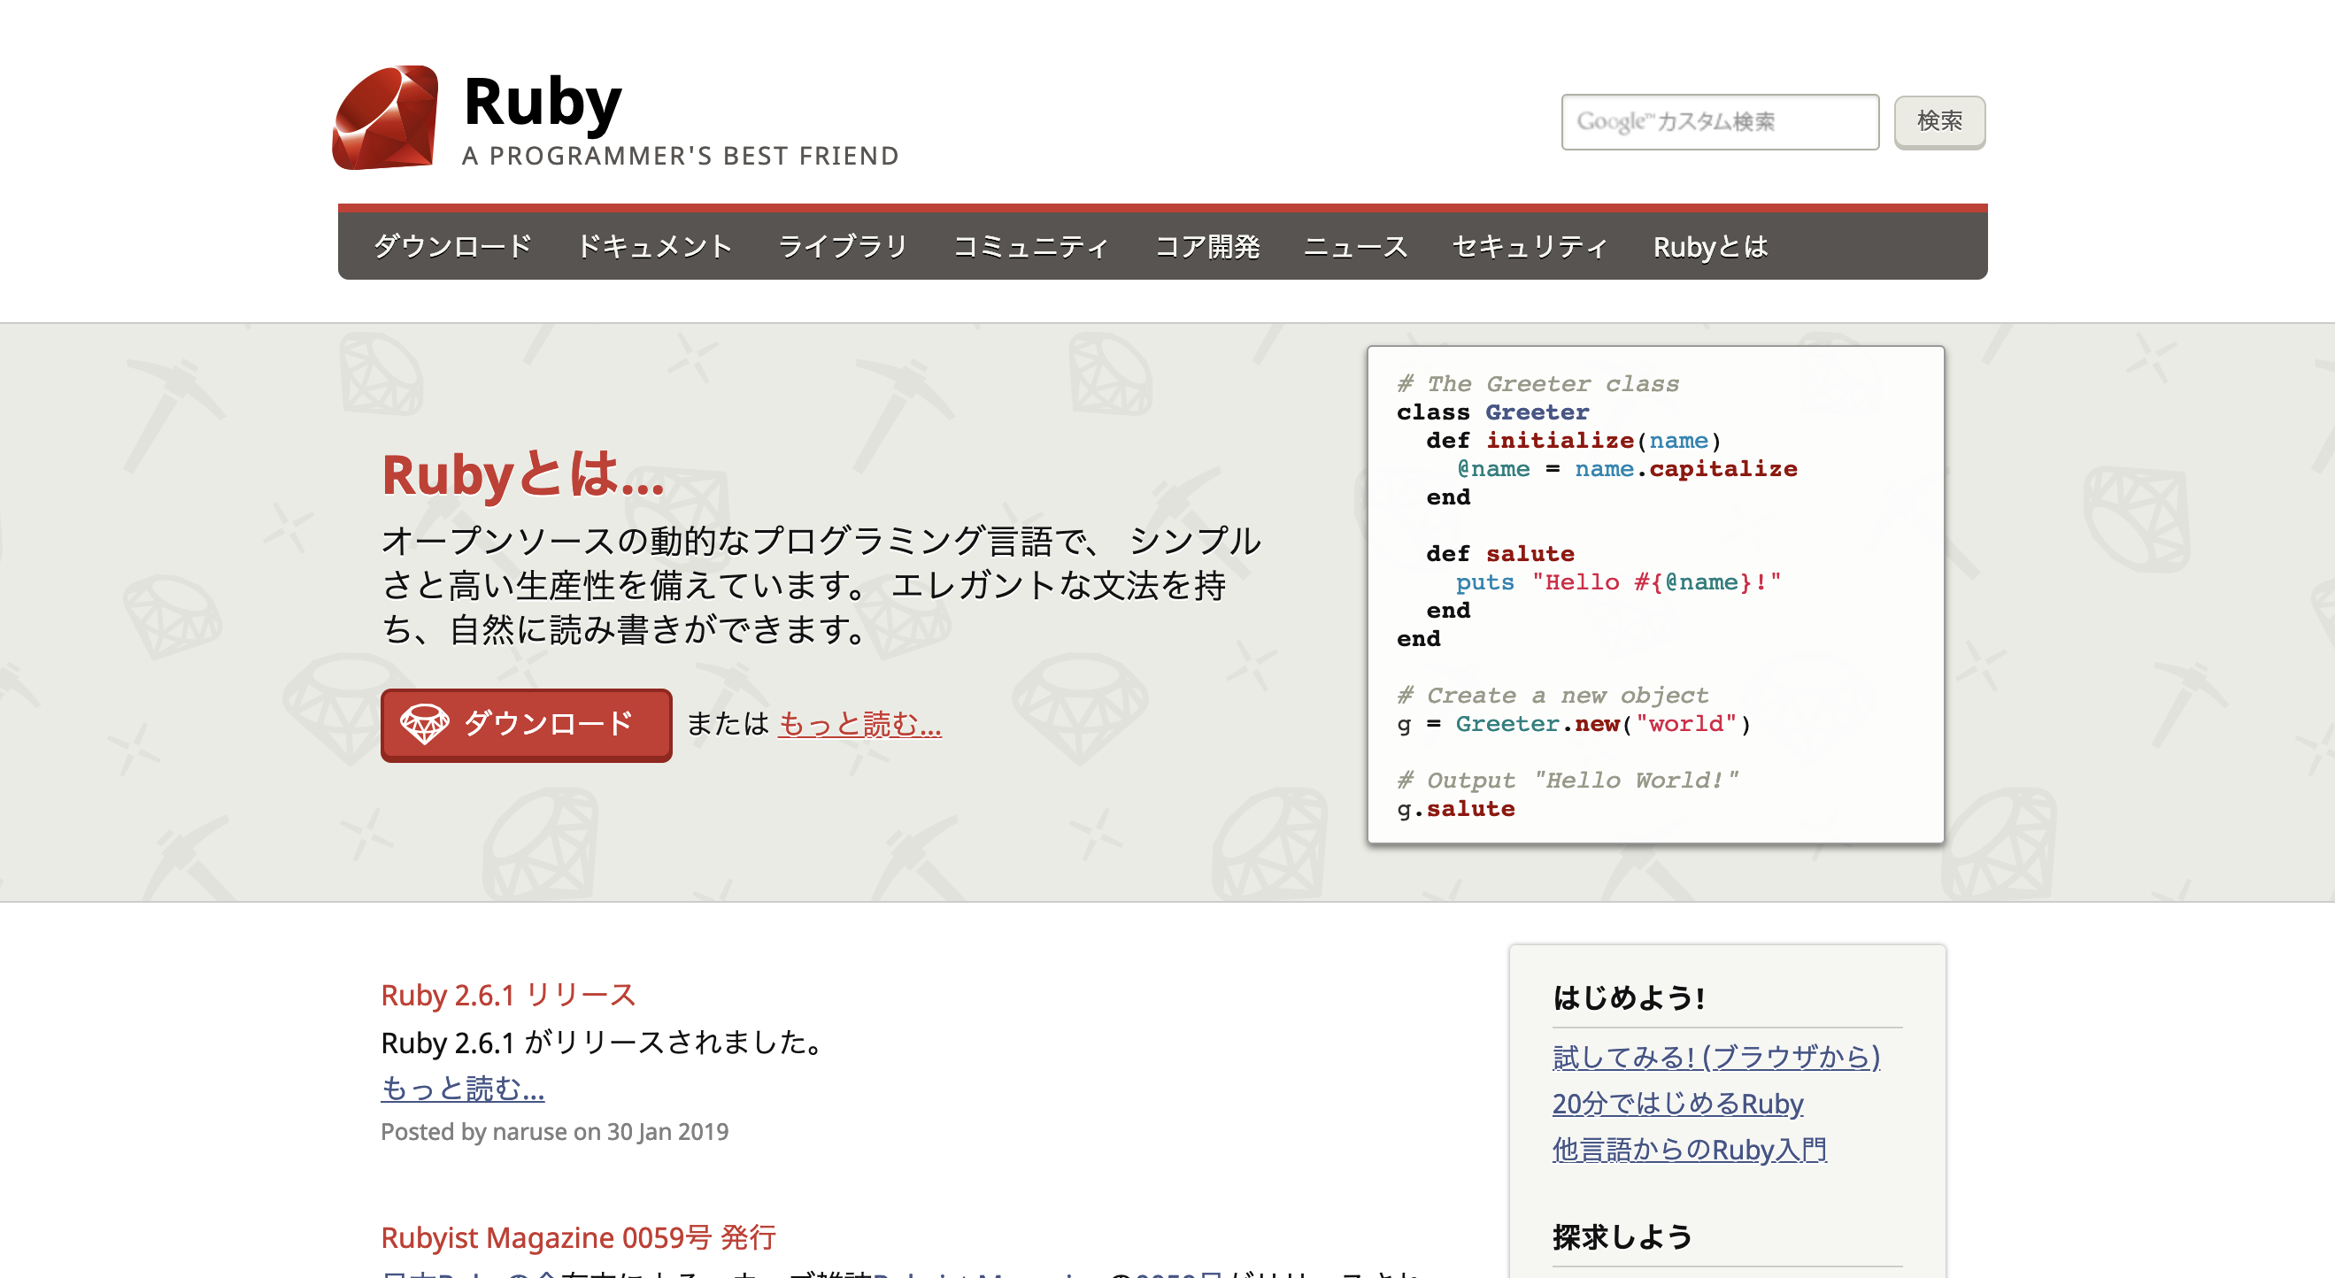The width and height of the screenshot is (2335, 1278).
Task: Click the 探求しよう sidebar heading
Action: tap(1622, 1236)
